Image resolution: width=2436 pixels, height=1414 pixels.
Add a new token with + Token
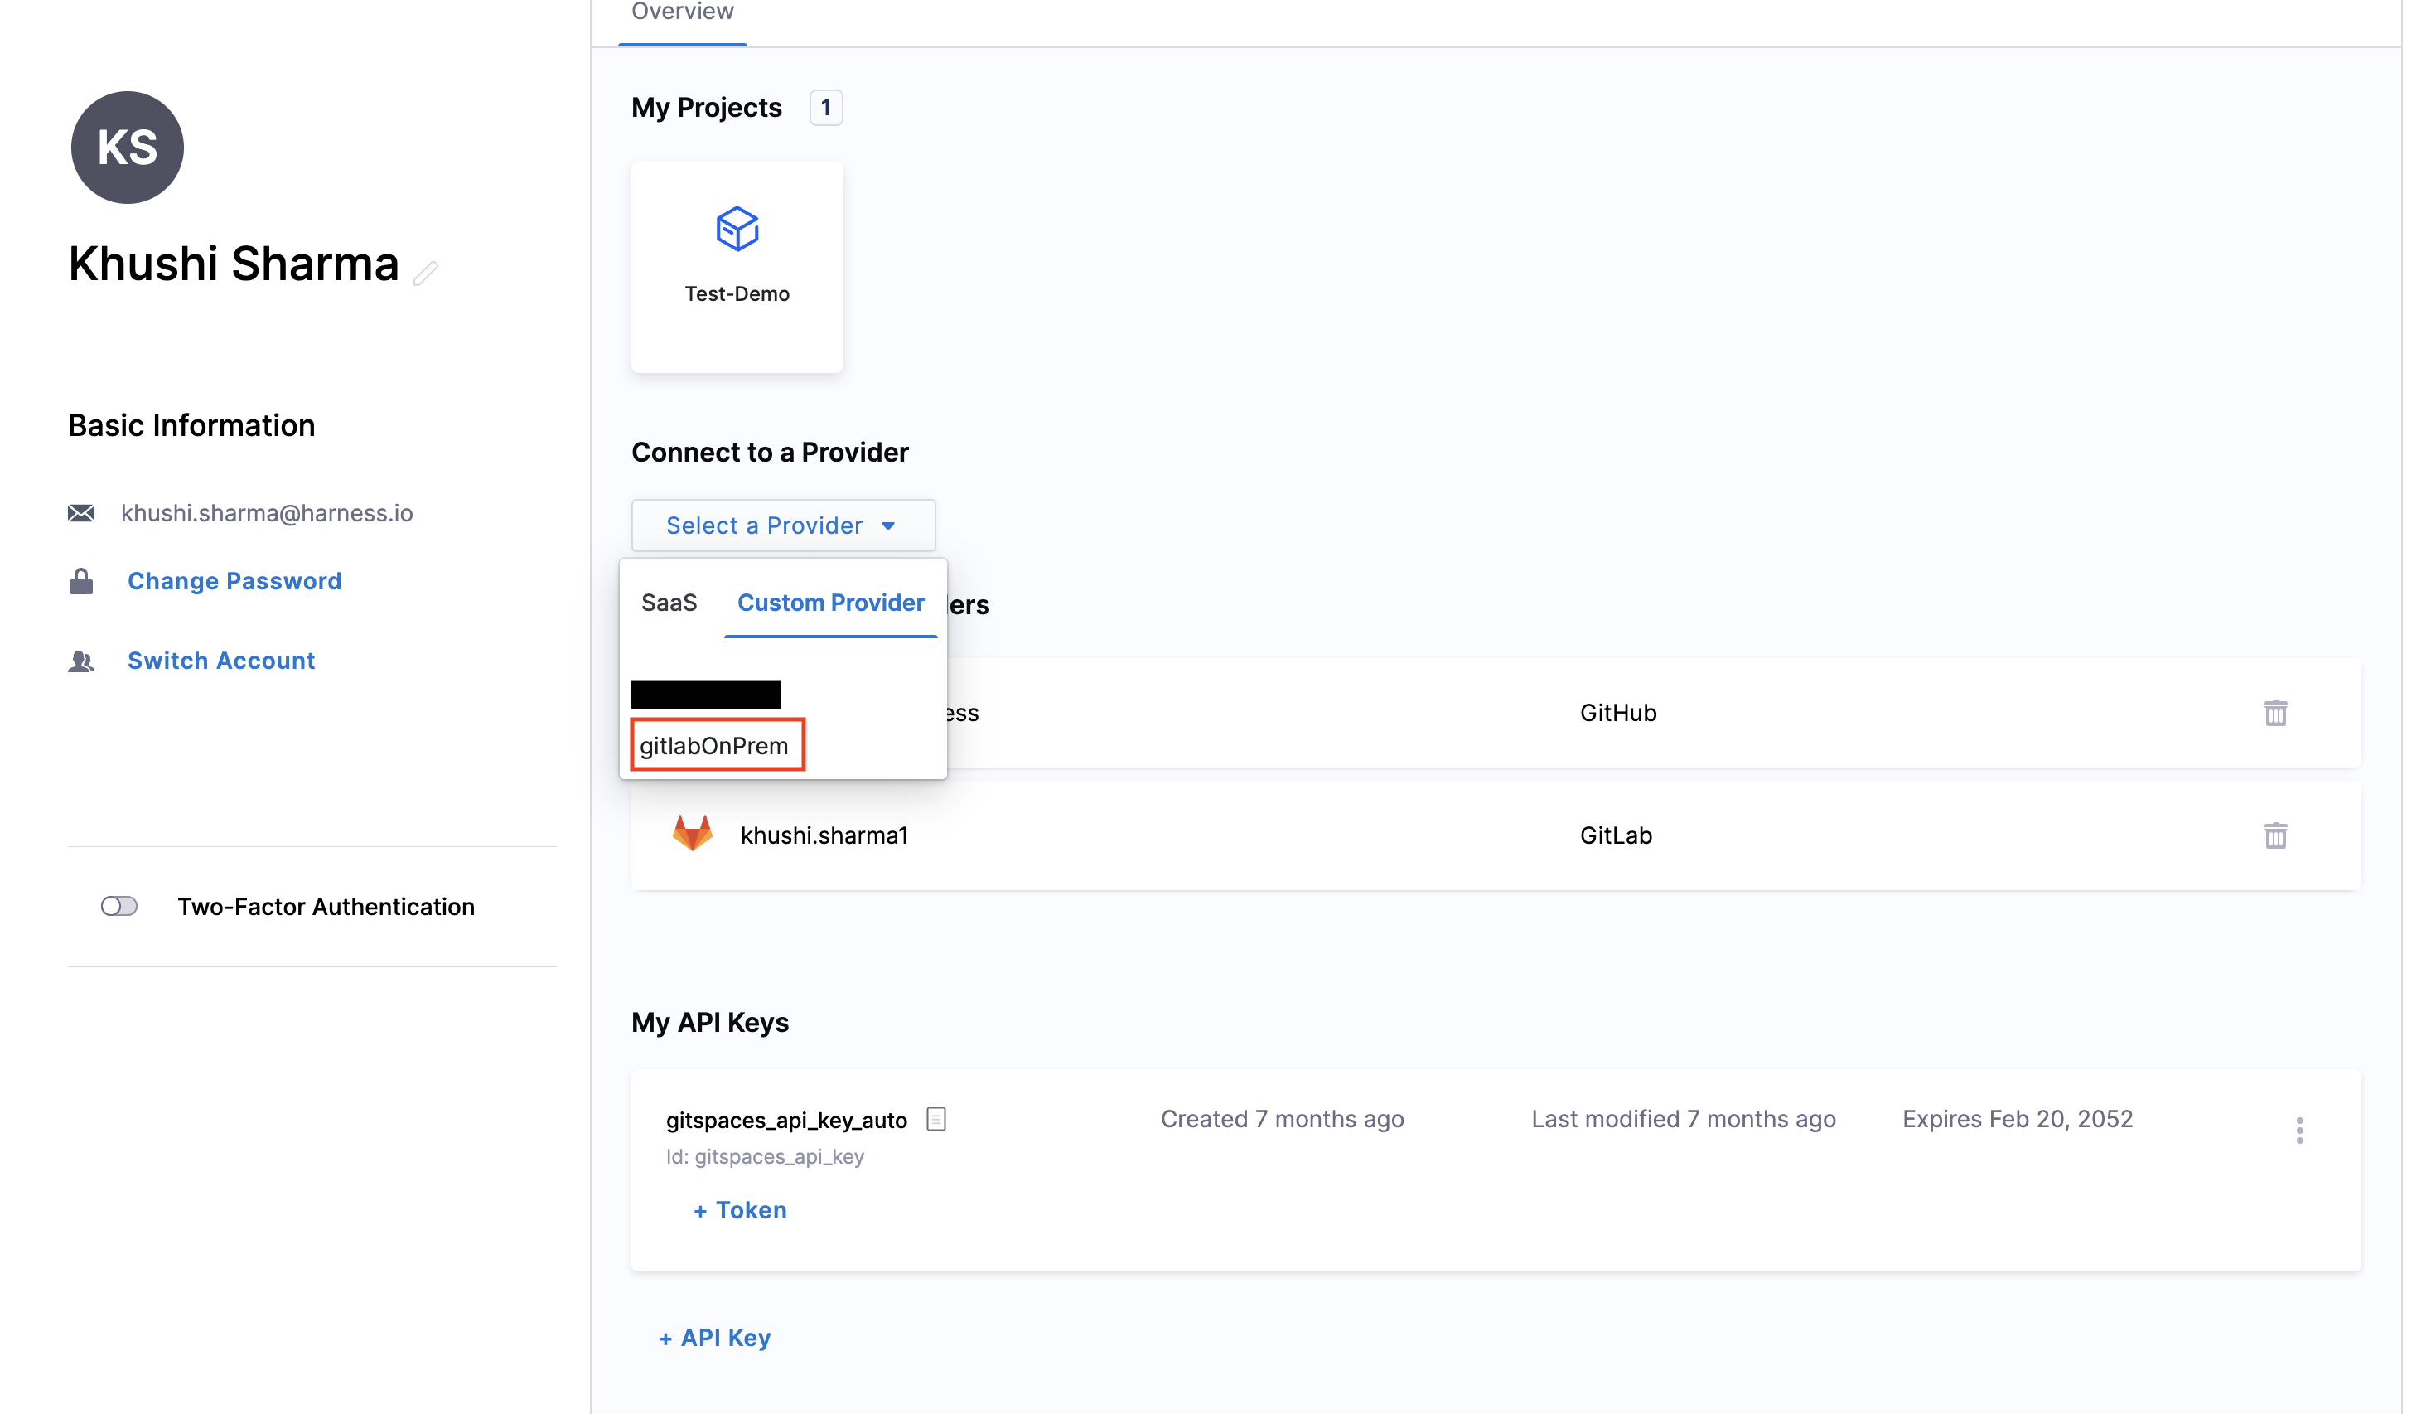tap(739, 1210)
